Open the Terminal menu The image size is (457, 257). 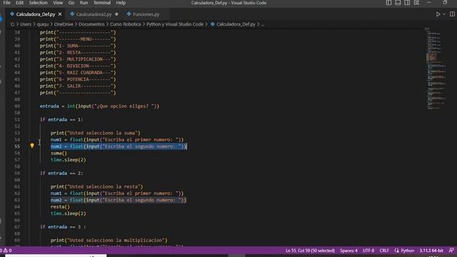(x=101, y=3)
